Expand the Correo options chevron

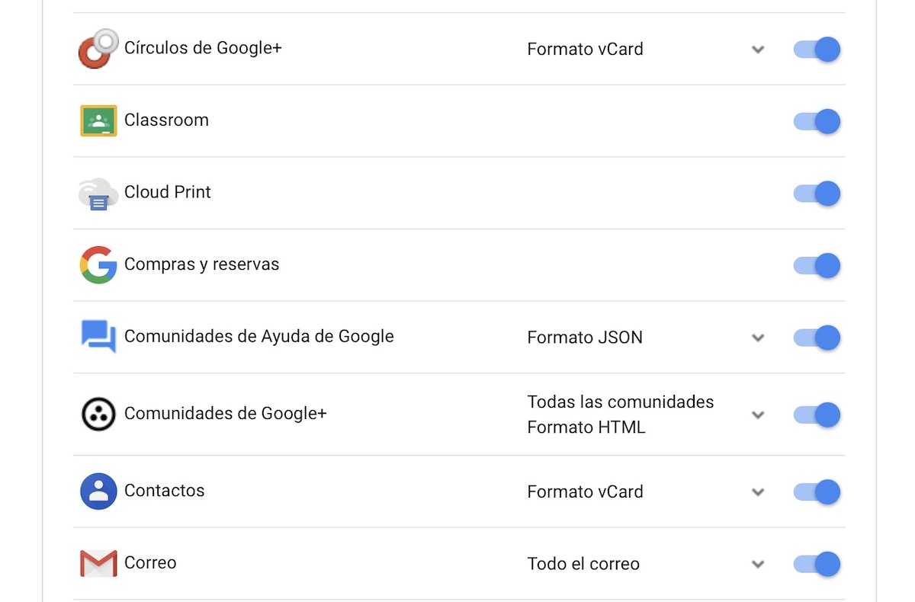(758, 565)
